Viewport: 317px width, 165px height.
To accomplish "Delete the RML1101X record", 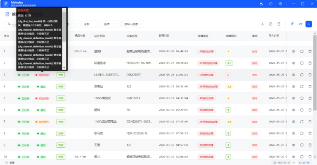I will (x=310, y=98).
